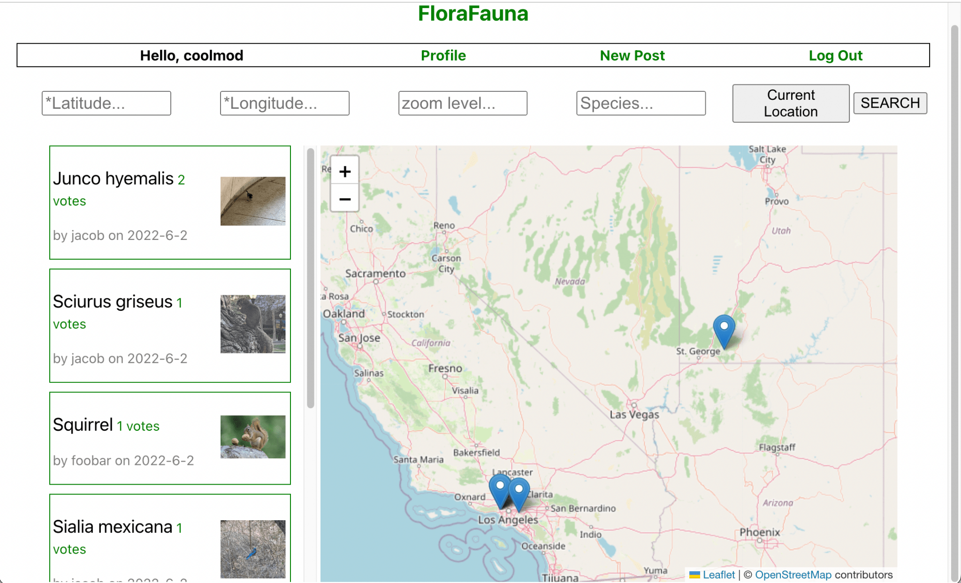Click the Leaflet attribution flag icon
Image resolution: width=961 pixels, height=583 pixels.
click(x=694, y=575)
